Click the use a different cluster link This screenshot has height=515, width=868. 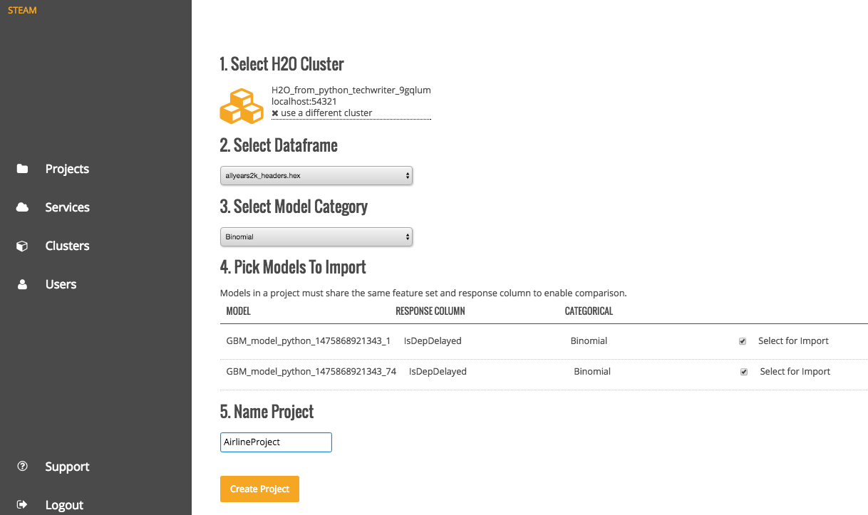click(x=326, y=113)
